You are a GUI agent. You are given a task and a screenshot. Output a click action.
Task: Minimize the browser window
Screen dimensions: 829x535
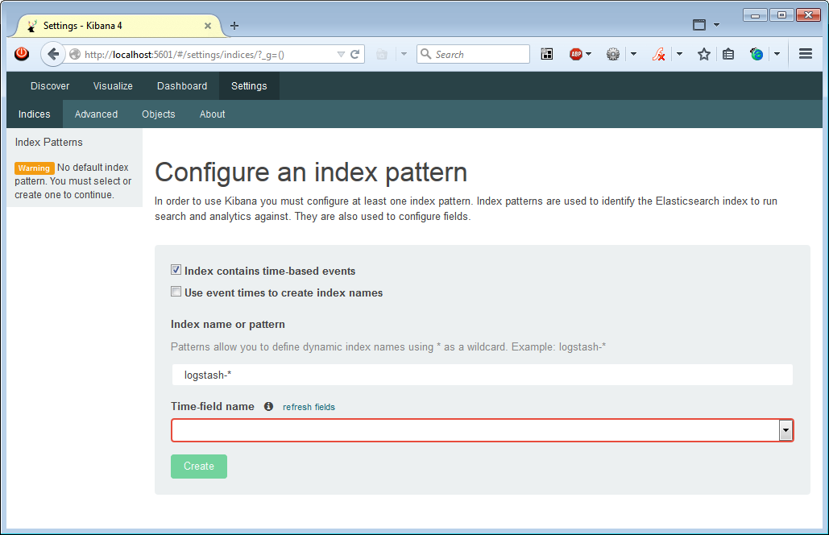click(755, 15)
